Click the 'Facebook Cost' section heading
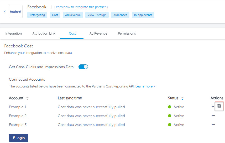 19,46
